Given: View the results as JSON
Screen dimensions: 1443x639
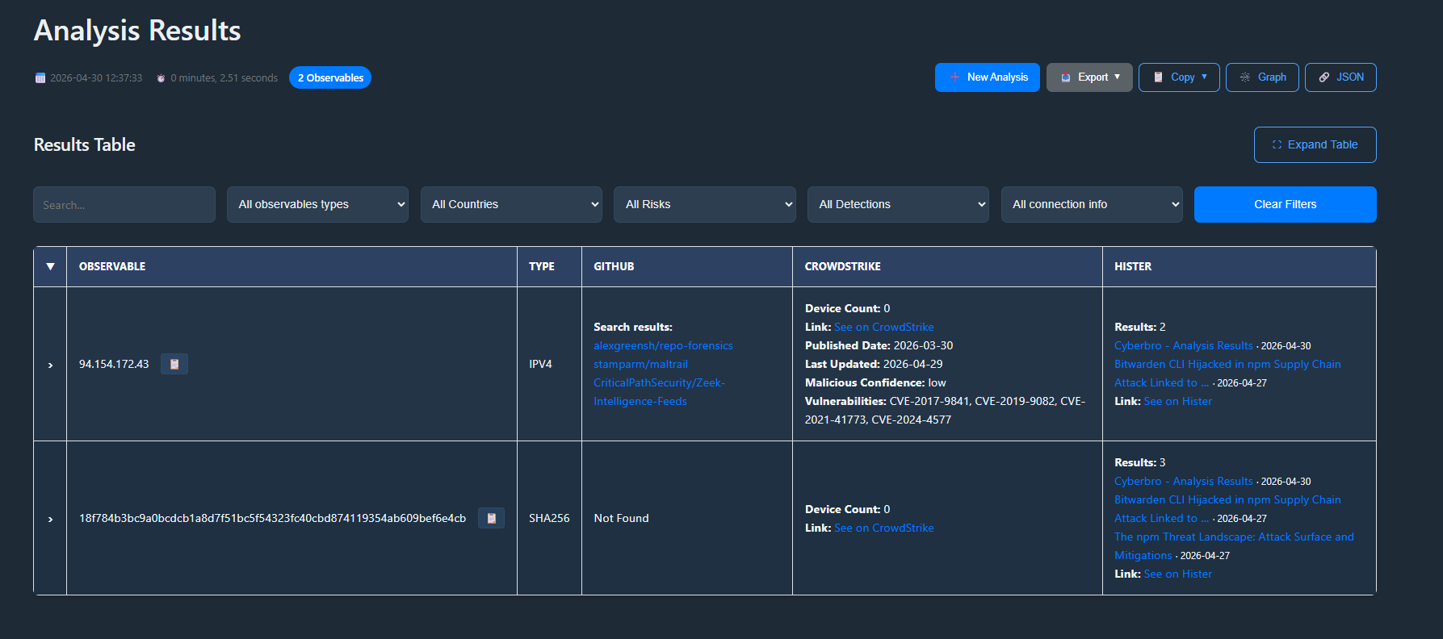Looking at the screenshot, I should point(1340,77).
